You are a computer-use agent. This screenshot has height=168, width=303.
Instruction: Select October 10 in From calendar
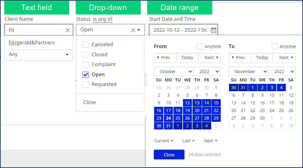pyautogui.click(x=168, y=103)
